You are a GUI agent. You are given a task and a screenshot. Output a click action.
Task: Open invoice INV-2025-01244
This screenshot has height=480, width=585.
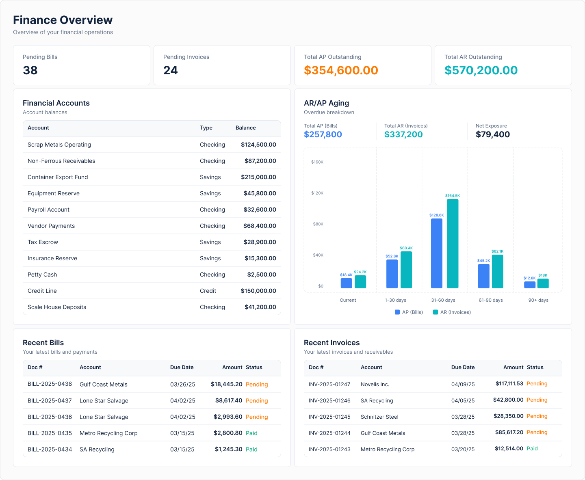433,433
